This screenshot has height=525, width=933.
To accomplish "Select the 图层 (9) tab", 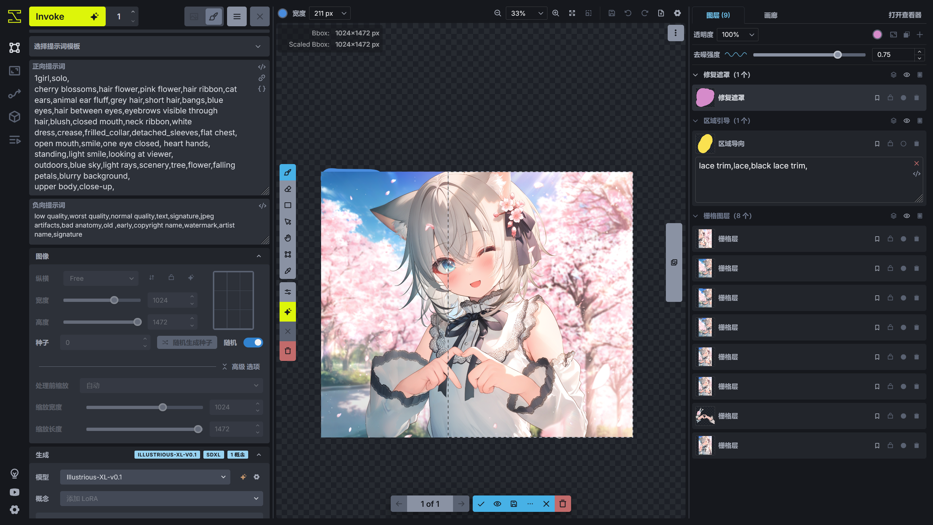I will [x=718, y=15].
